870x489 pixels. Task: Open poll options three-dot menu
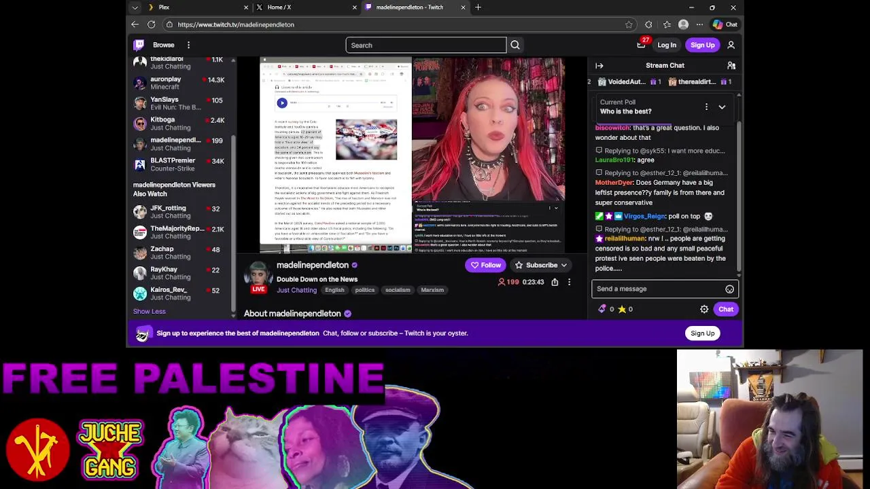(706, 107)
